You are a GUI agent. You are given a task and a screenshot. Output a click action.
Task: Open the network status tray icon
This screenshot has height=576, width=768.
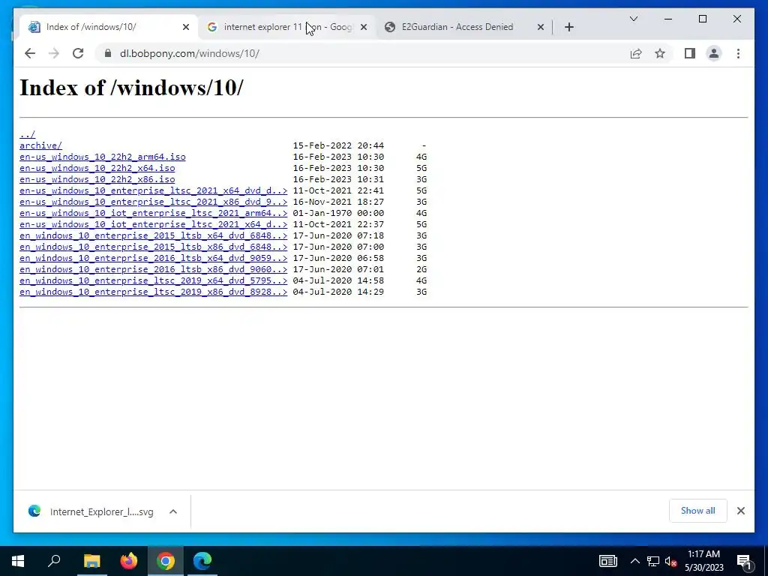coord(653,561)
